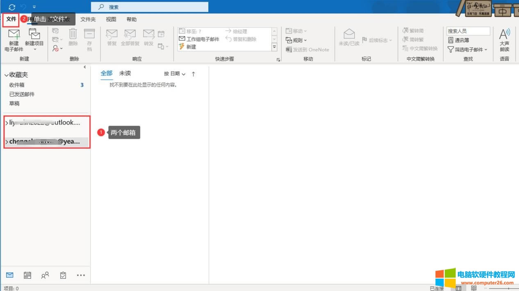Switch to the Calendar icon at bottom
This screenshot has width=519, height=291.
pyautogui.click(x=27, y=275)
